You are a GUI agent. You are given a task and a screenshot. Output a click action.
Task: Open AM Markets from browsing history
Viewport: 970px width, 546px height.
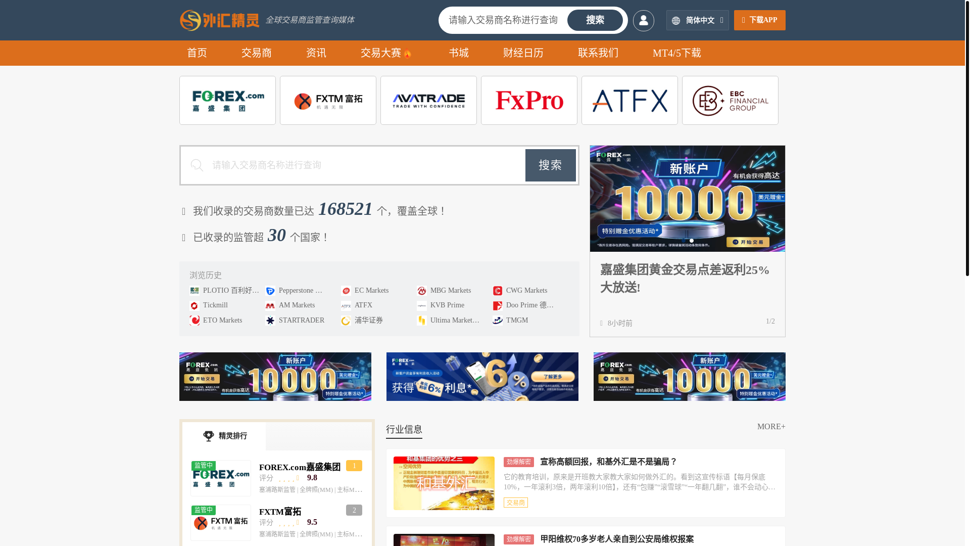coord(290,305)
